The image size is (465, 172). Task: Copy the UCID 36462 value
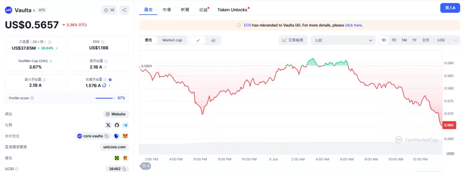(x=124, y=169)
